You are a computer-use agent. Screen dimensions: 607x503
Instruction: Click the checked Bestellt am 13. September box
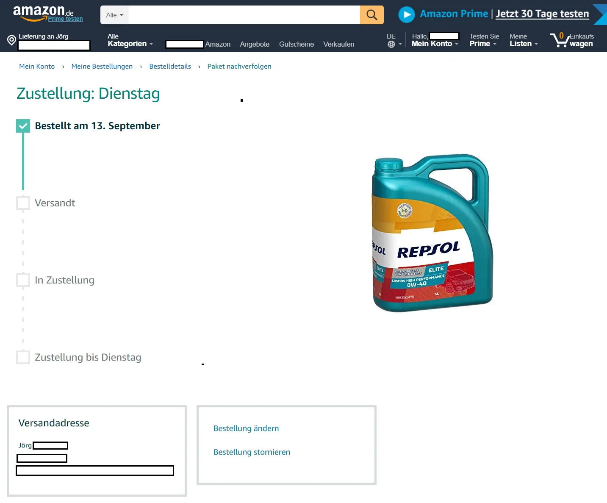[23, 126]
